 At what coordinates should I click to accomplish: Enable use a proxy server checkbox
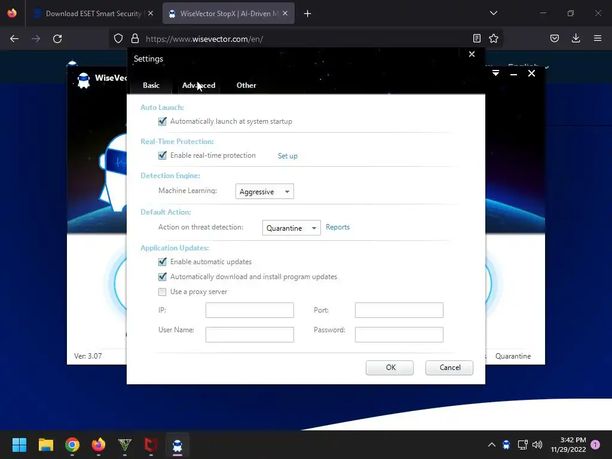coord(163,292)
